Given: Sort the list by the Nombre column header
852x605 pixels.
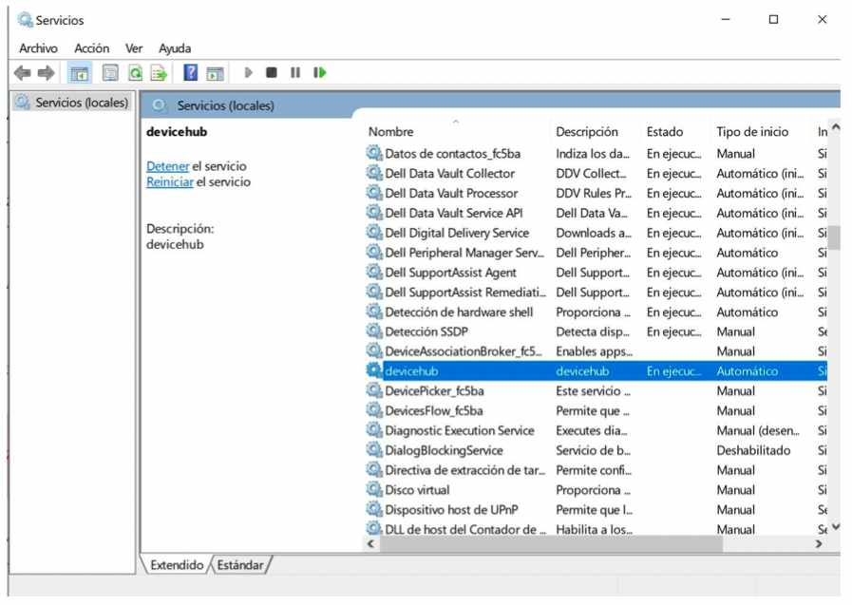Looking at the screenshot, I should [391, 132].
